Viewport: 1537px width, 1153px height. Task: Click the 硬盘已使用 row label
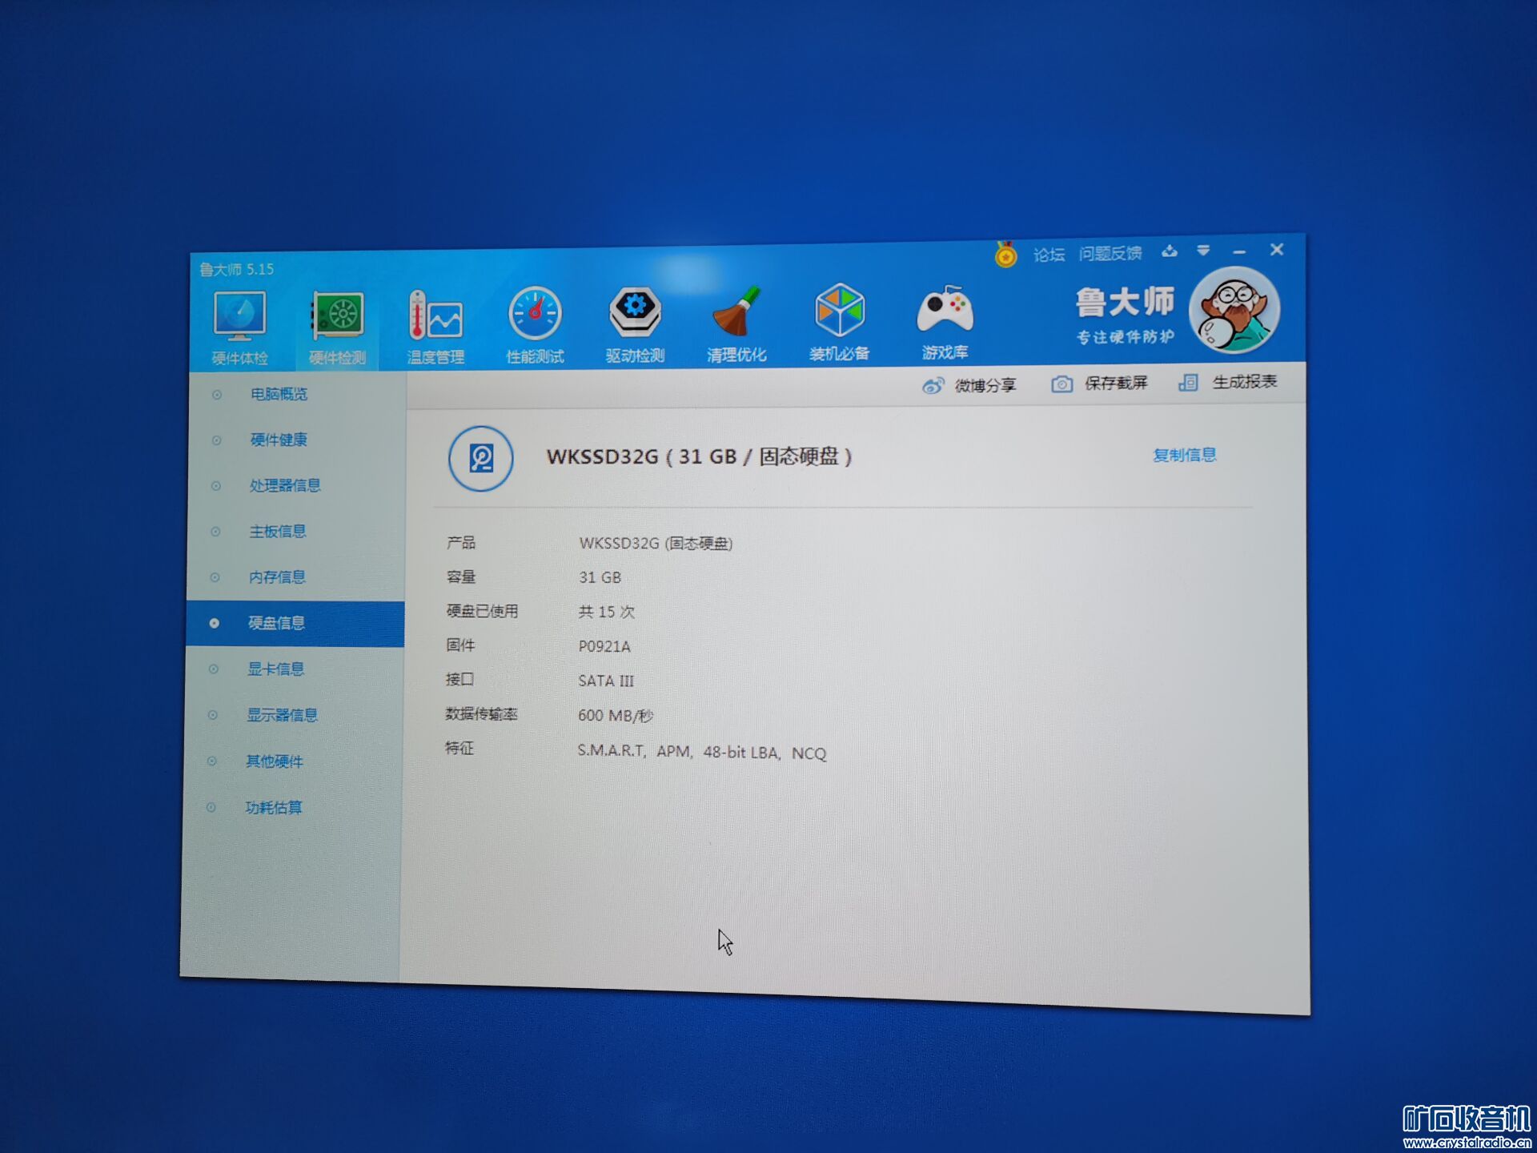tap(482, 611)
